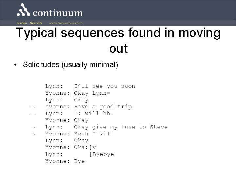
Task: Open the London link in header
Action: (22, 23)
